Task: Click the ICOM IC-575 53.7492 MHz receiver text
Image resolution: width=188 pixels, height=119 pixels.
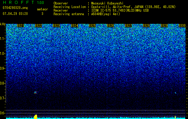Action: (x=120, y=11)
